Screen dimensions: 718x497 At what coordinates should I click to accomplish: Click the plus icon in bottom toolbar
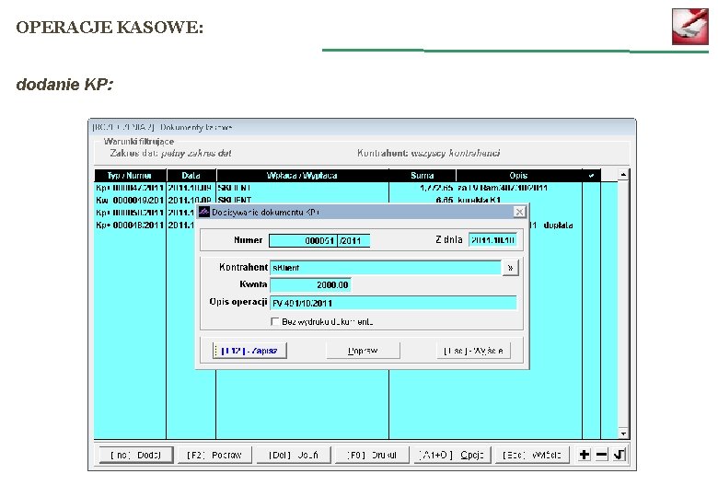[x=585, y=455]
